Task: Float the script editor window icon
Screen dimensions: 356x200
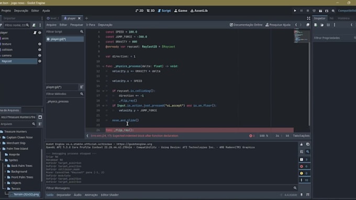Action: pos(308,25)
